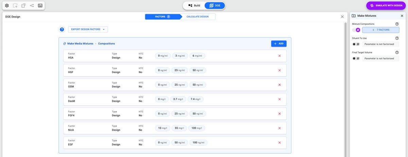Enable factorisation for Diluent To Use
The height and width of the screenshot is (157, 408).
coord(356,44)
